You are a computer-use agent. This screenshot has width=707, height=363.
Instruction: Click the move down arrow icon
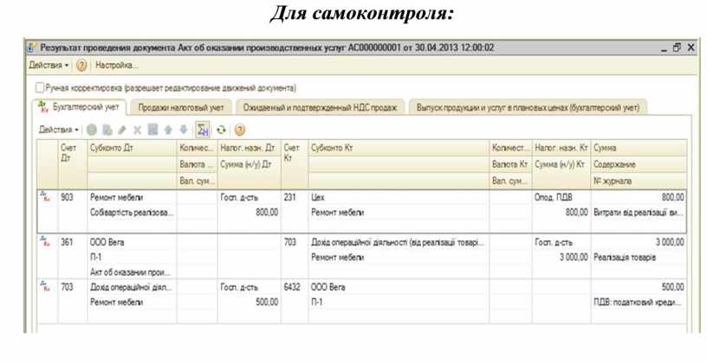point(184,130)
